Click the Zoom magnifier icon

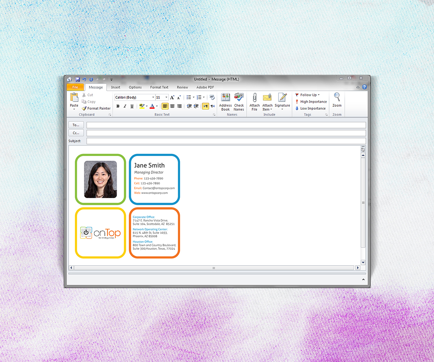pos(337,97)
